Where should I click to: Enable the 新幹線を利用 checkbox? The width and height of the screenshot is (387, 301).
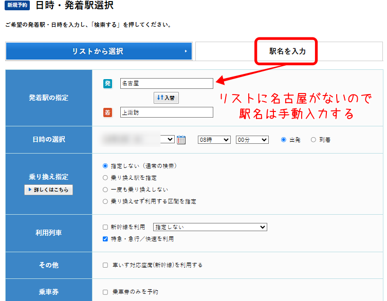click(x=105, y=227)
